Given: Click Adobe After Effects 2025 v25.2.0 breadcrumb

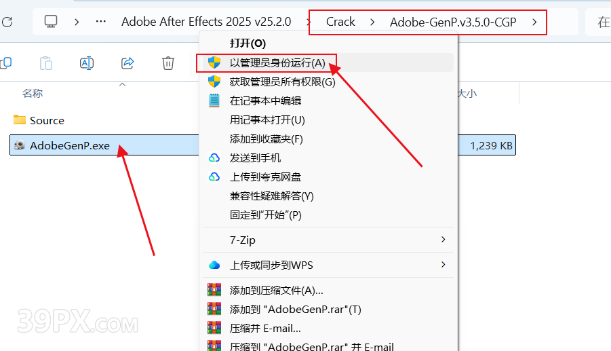Looking at the screenshot, I should [x=206, y=22].
